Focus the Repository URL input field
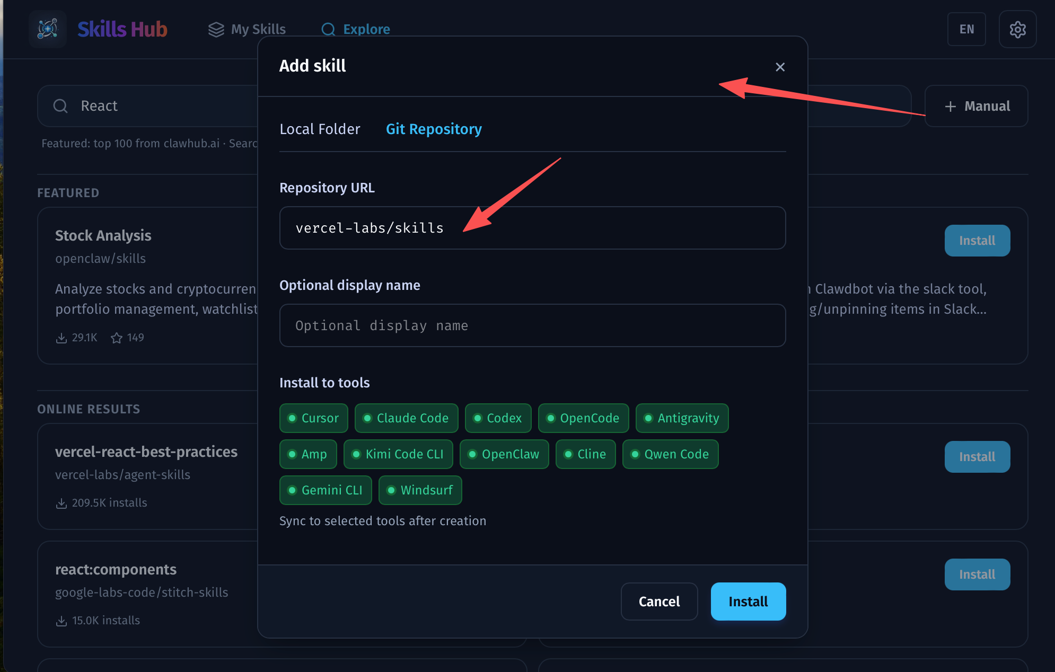 pyautogui.click(x=532, y=228)
